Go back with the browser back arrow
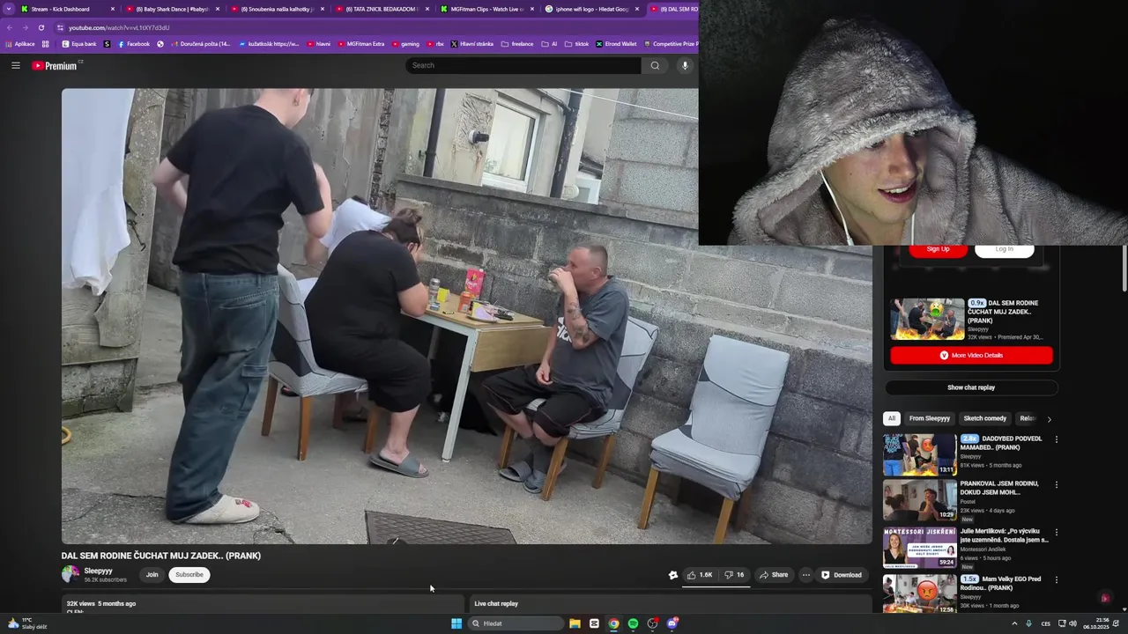Viewport: 1128px width, 634px height. (10, 27)
